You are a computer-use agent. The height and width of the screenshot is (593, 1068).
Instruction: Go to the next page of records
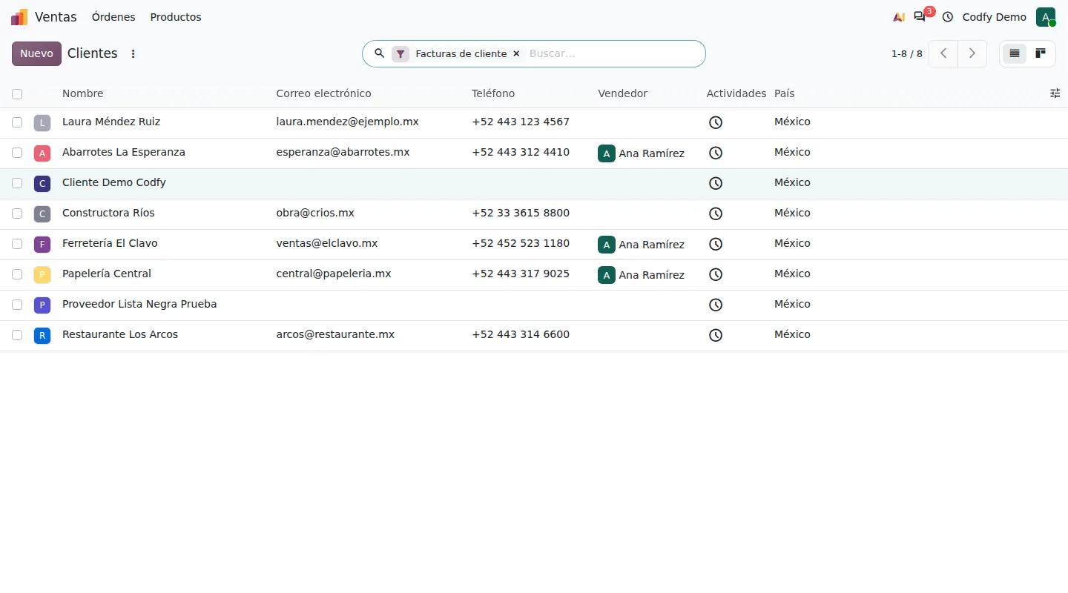(x=972, y=53)
